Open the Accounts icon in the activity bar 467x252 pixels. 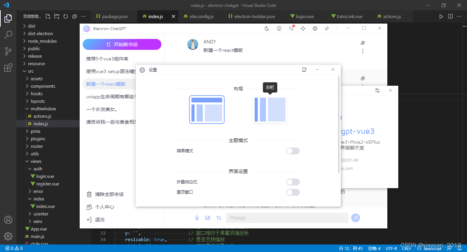coord(8,220)
